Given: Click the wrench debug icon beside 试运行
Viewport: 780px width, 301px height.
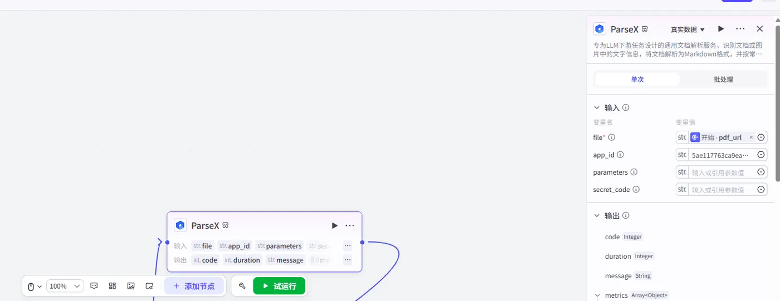Looking at the screenshot, I should pos(242,286).
